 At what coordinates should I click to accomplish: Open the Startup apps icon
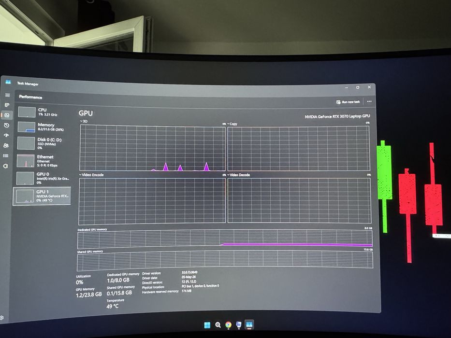6,135
